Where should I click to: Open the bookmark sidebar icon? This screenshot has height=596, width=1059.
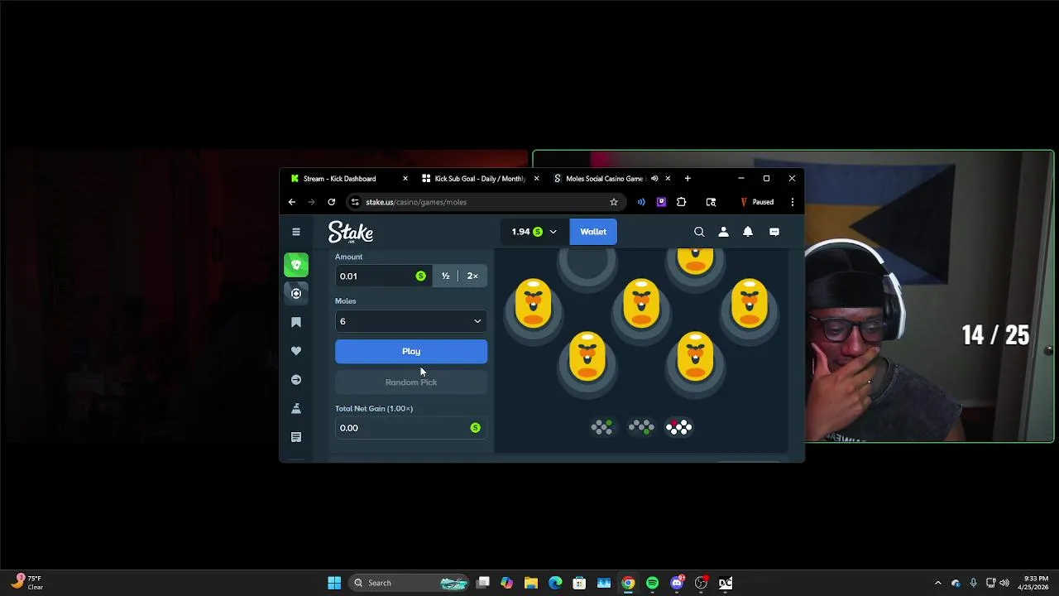(296, 322)
